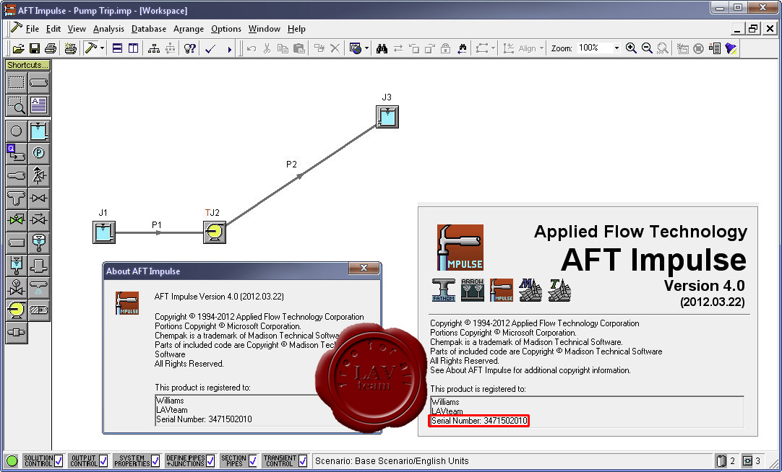Open the two-row Model Data window icon

coord(117,48)
